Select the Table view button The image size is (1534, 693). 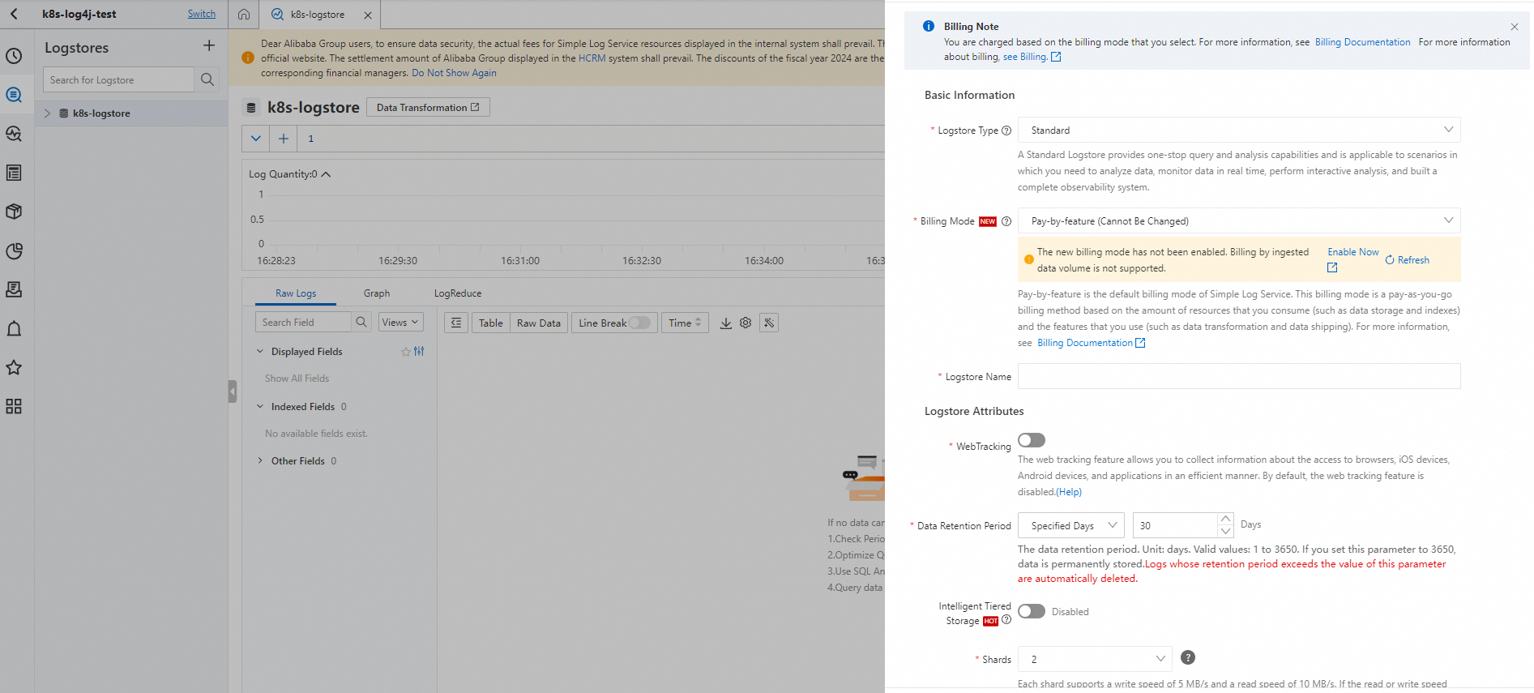click(491, 323)
